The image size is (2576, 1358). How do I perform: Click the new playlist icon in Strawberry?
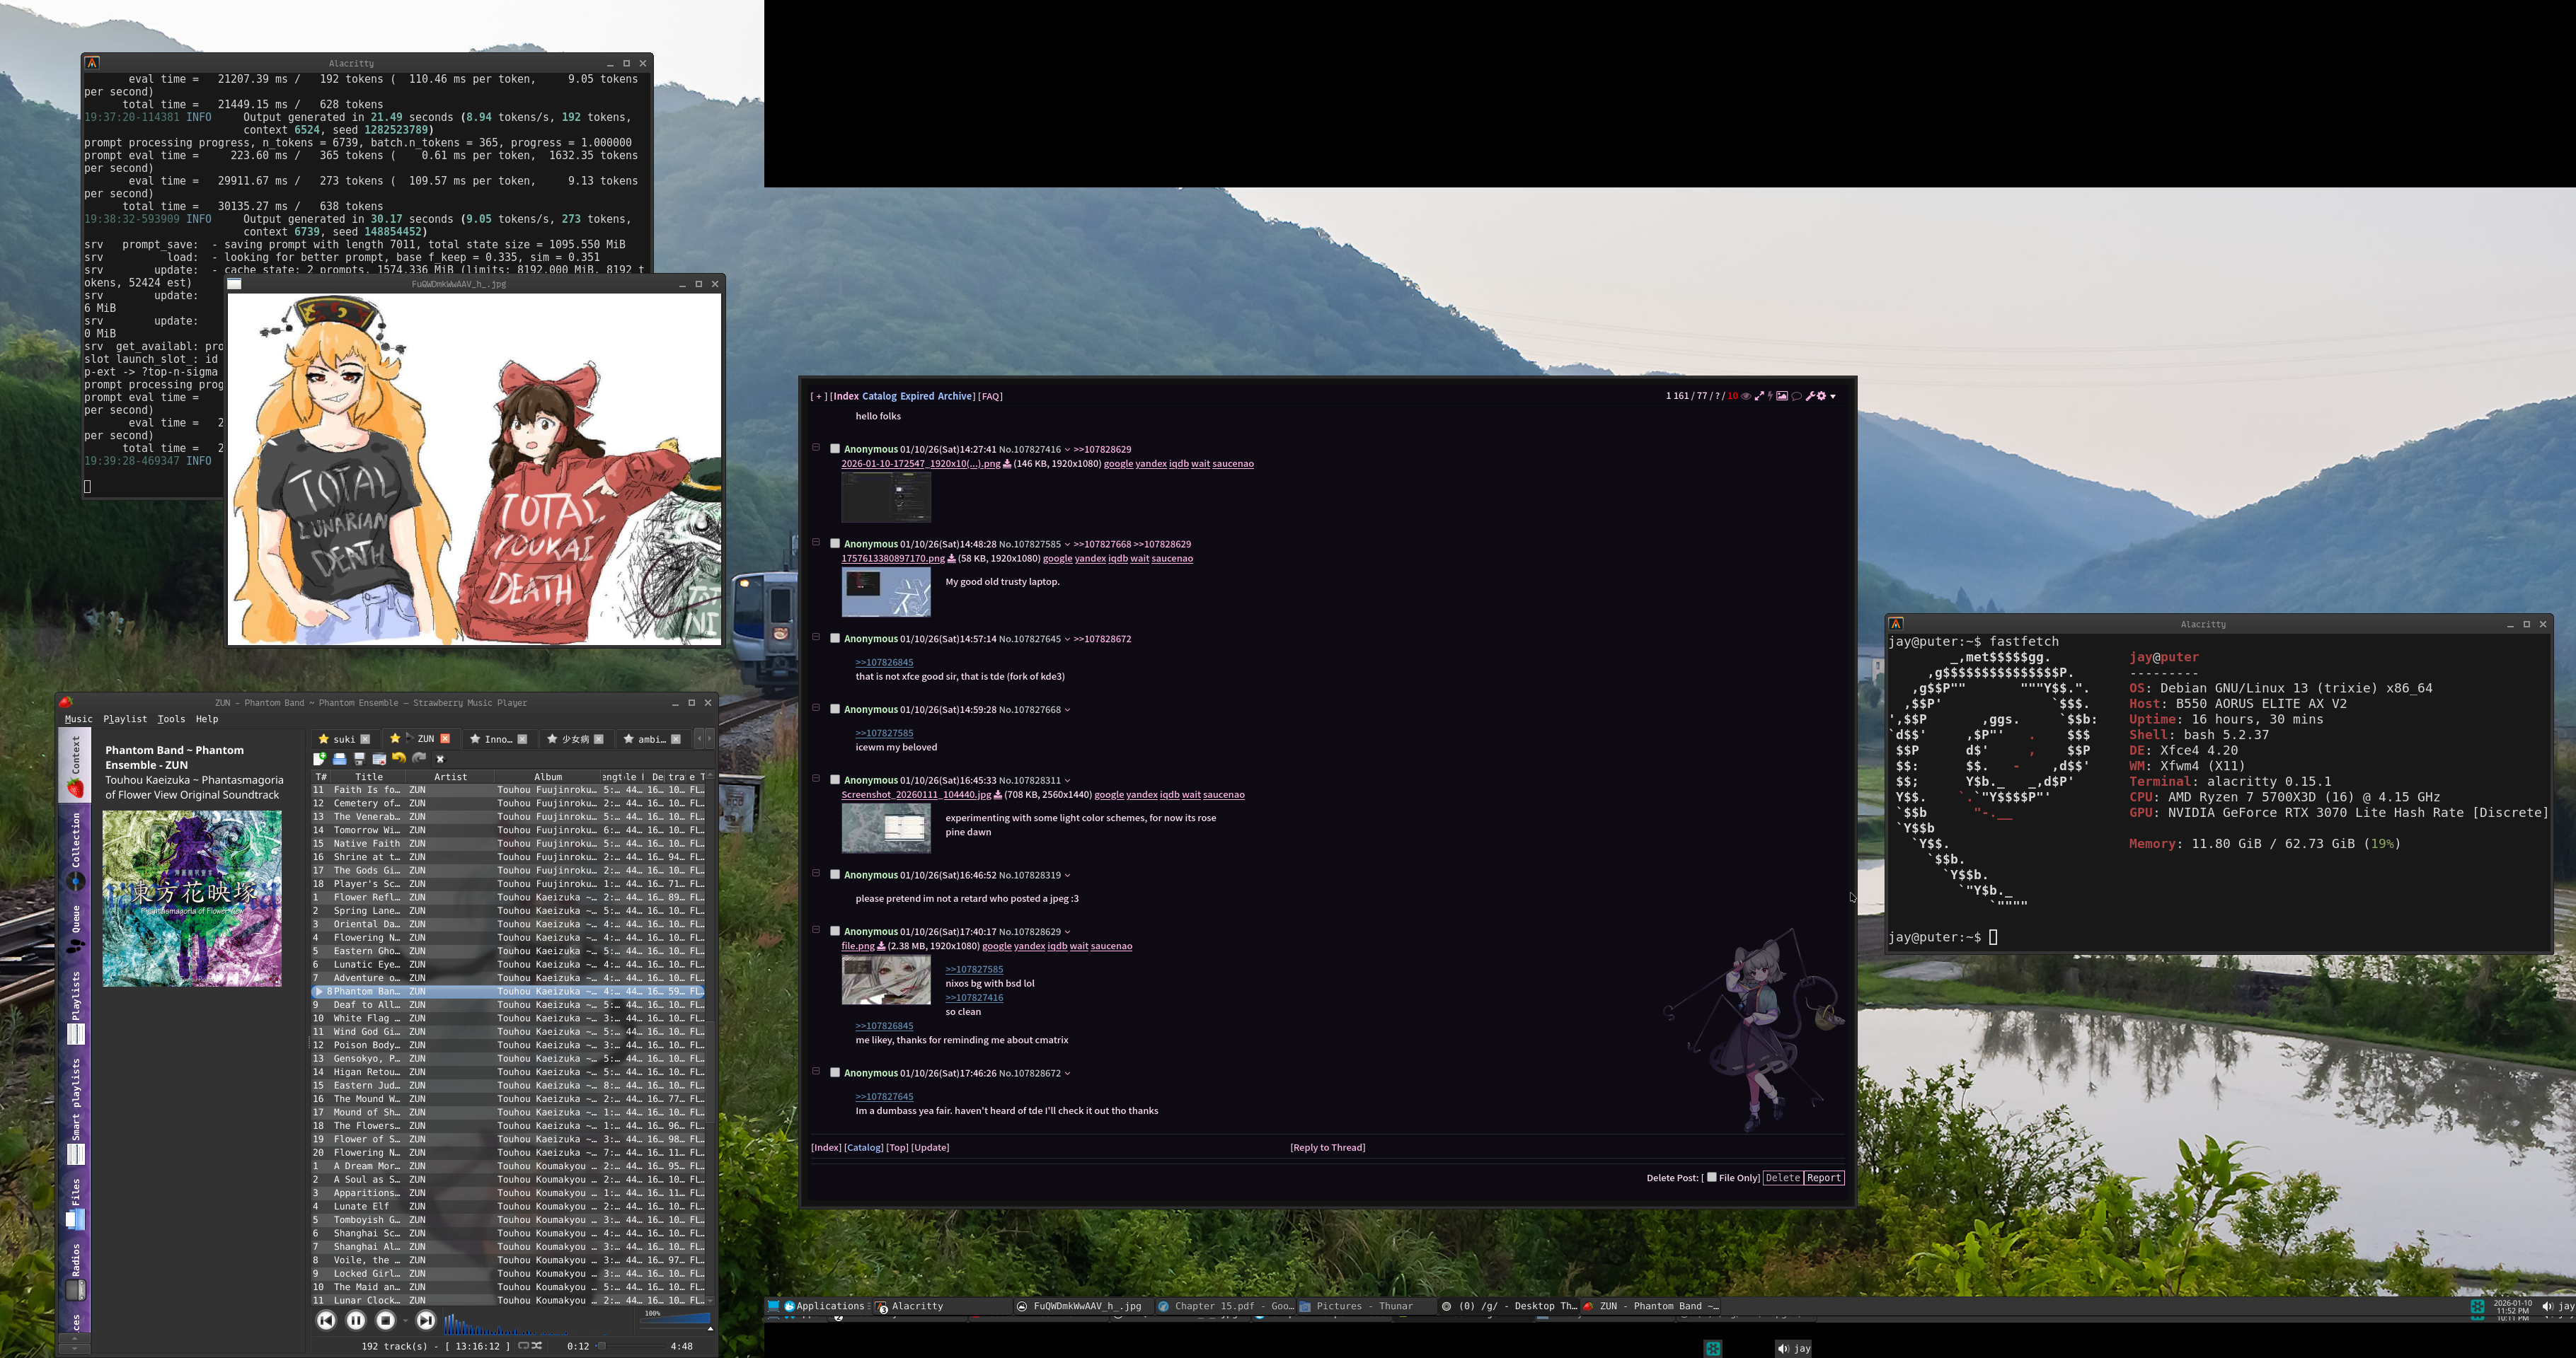click(320, 758)
